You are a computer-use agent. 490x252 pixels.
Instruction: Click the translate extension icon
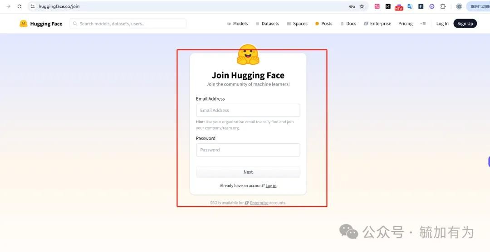(410, 6)
